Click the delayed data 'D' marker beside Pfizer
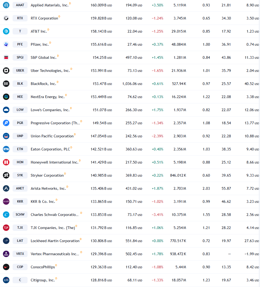Image resolution: width=260 pixels, height=287 pixels. tap(50, 43)
